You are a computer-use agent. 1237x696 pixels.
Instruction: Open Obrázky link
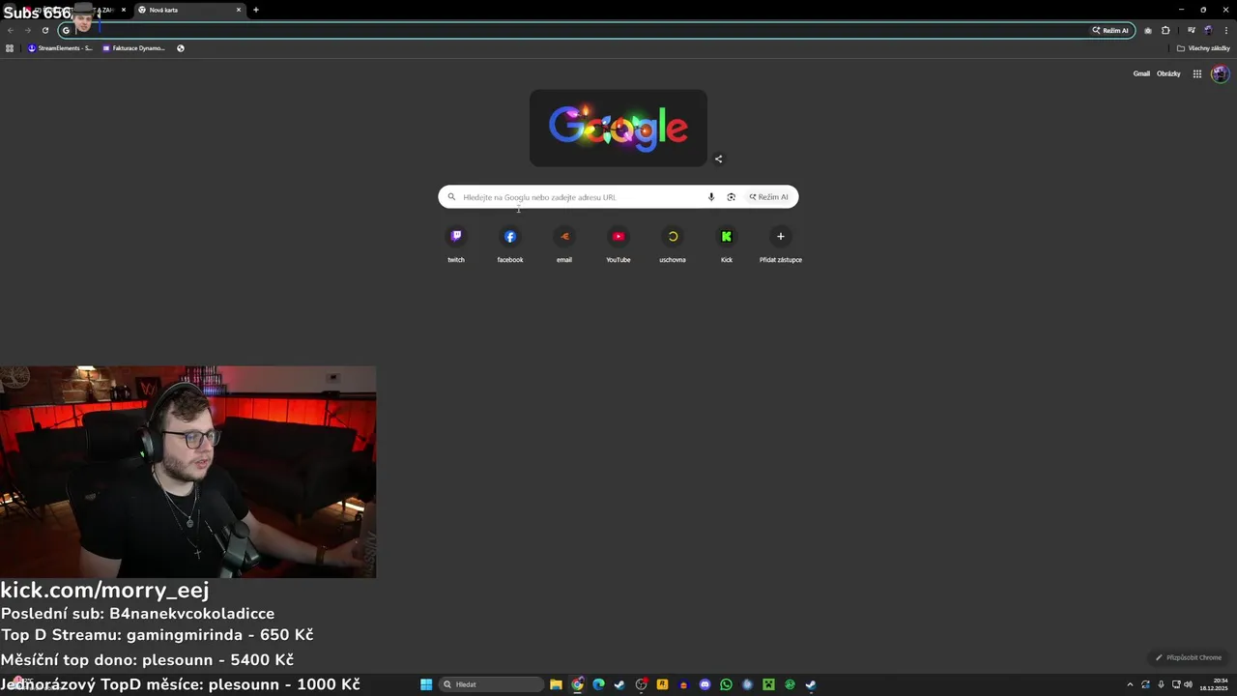click(1168, 73)
